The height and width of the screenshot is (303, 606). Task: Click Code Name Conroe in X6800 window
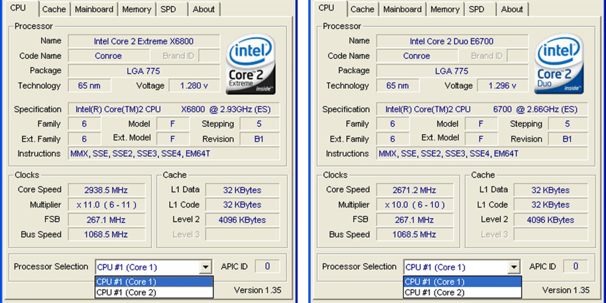[x=108, y=56]
